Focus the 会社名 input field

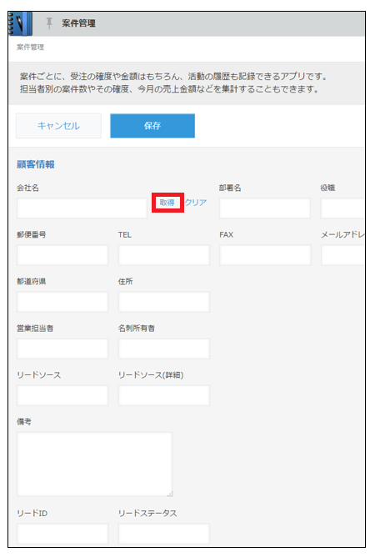[82, 208]
